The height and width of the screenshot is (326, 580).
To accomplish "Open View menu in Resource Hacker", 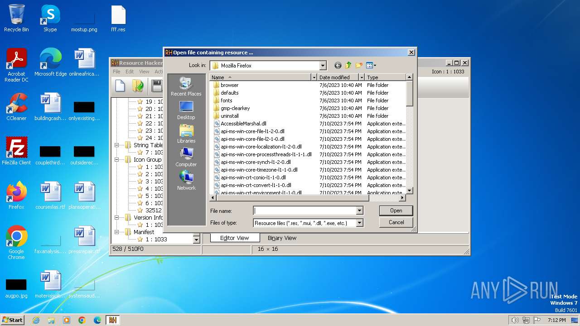I will click(x=144, y=72).
